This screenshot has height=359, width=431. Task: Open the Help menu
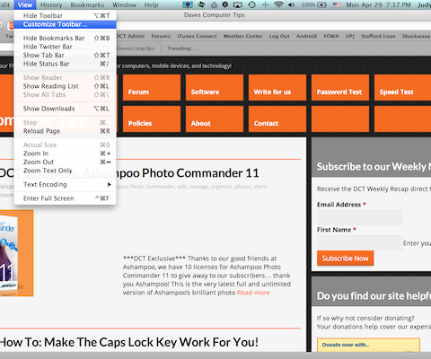click(151, 5)
